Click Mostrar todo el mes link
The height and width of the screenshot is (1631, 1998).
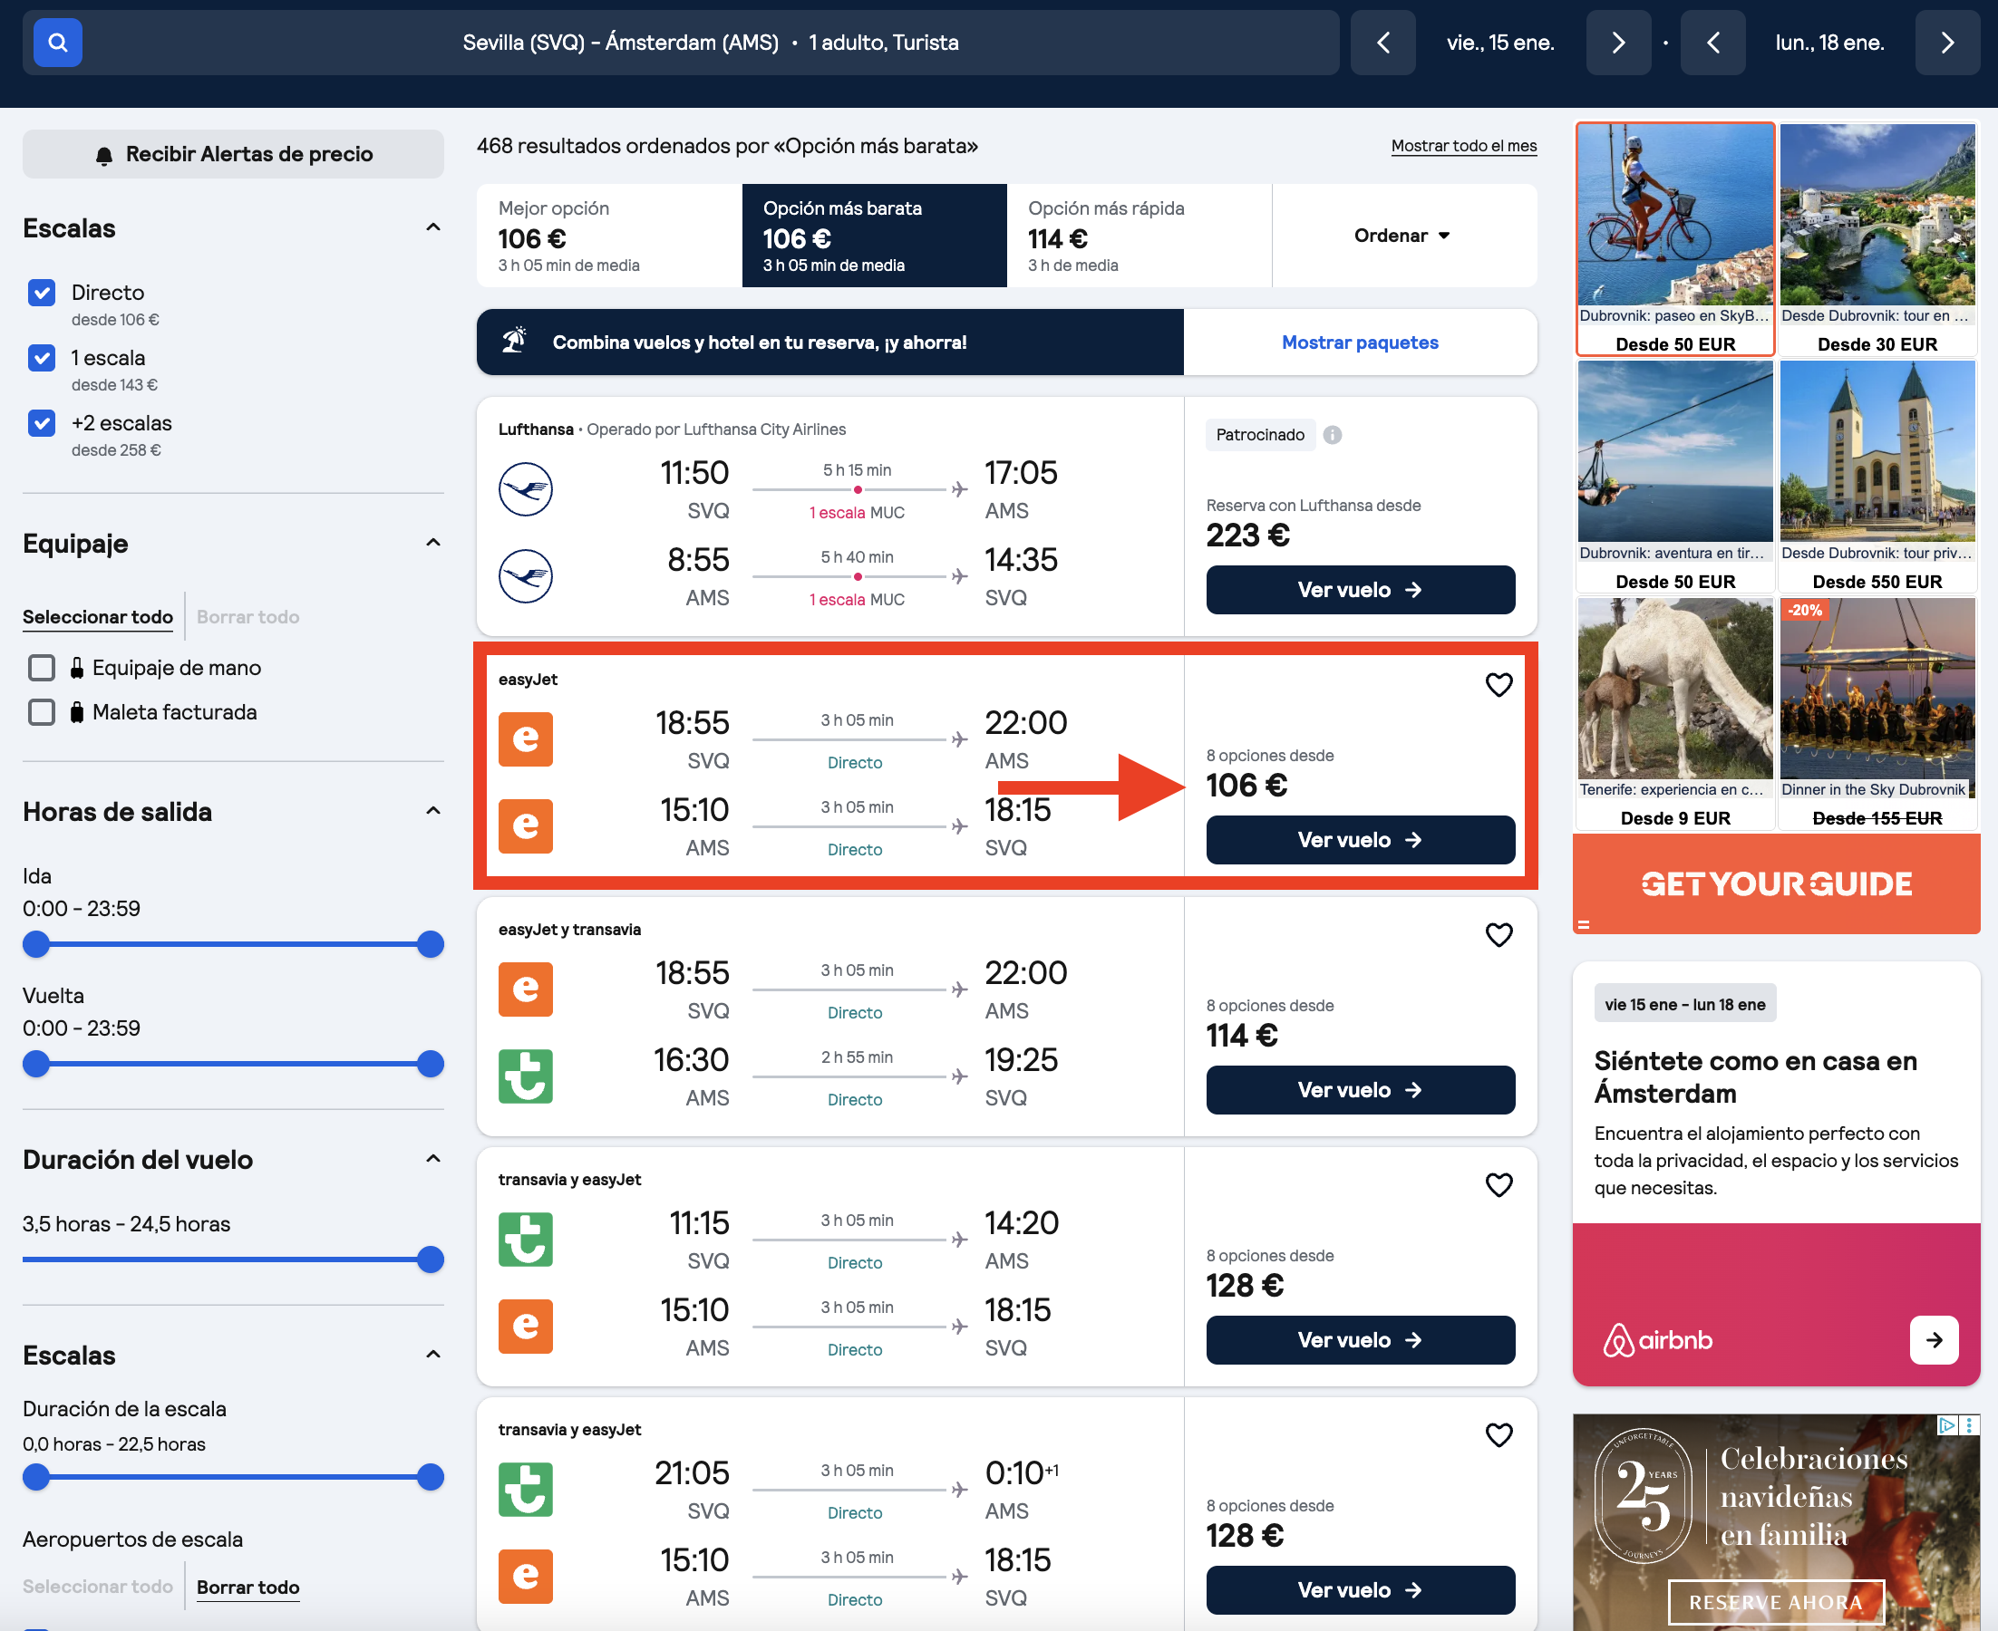pos(1463,146)
